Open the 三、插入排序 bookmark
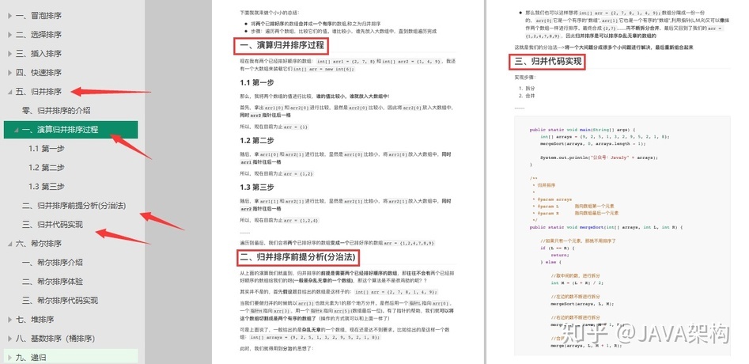This screenshot has width=749, height=364. pos(39,54)
